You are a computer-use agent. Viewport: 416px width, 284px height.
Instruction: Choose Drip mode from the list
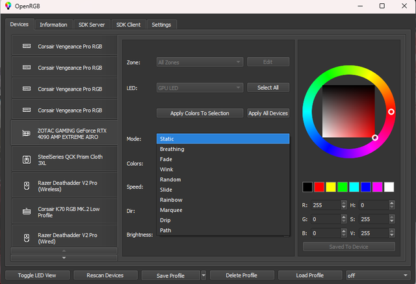[x=223, y=220]
